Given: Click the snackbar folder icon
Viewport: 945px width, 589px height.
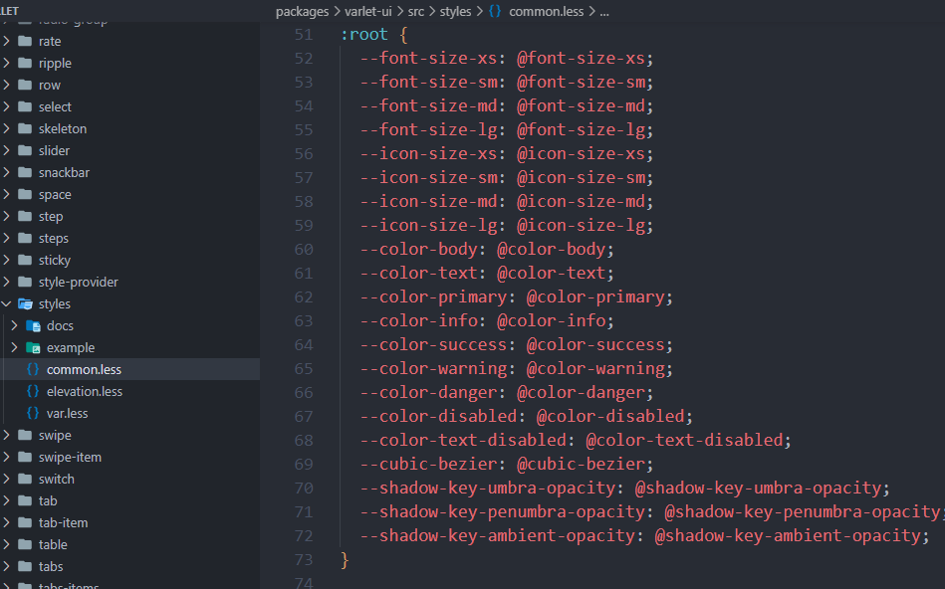Looking at the screenshot, I should [x=25, y=172].
